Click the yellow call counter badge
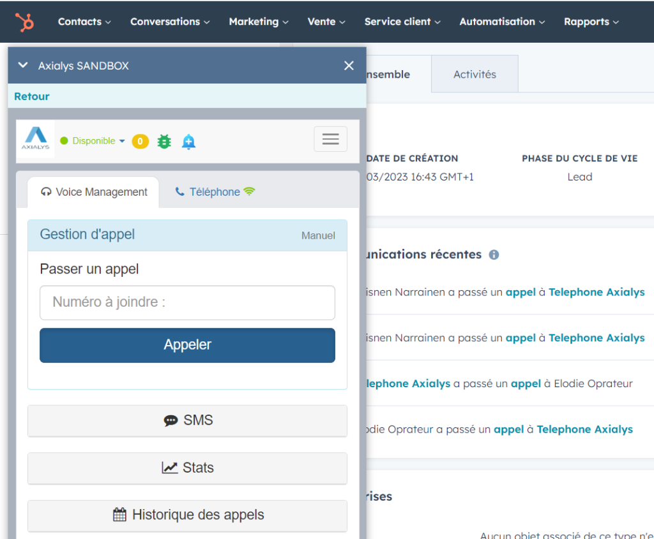 (140, 141)
